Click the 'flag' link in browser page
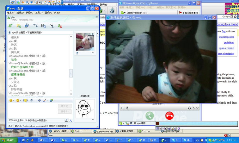This screenshot has width=239, height=143. 224,31
